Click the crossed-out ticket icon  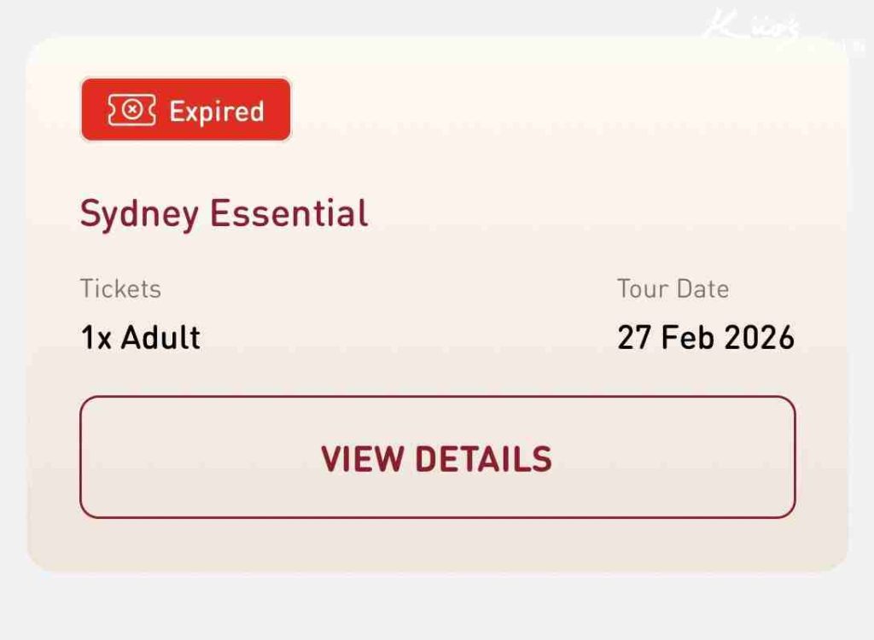click(x=131, y=111)
